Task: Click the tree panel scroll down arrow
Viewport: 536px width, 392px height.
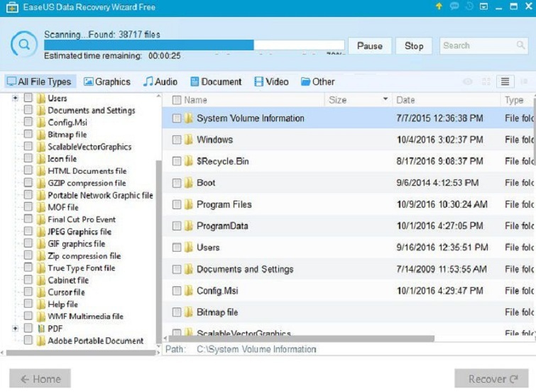Action: coord(158,346)
